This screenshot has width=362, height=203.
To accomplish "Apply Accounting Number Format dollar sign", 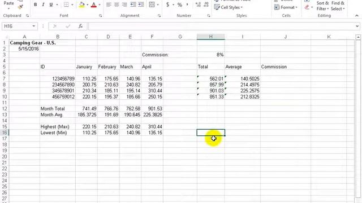I will (x=167, y=5).
